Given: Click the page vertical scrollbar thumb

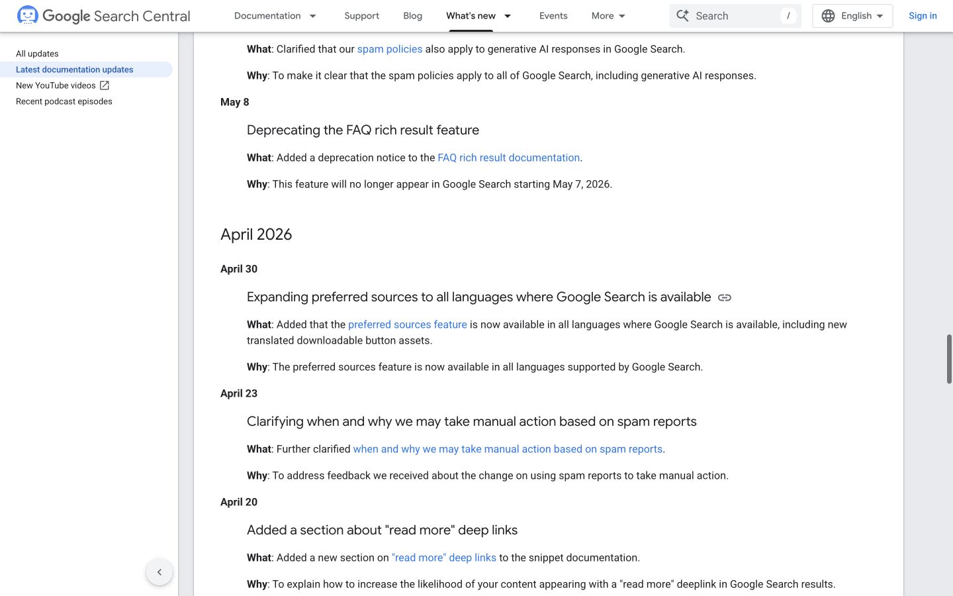Looking at the screenshot, I should [x=949, y=359].
